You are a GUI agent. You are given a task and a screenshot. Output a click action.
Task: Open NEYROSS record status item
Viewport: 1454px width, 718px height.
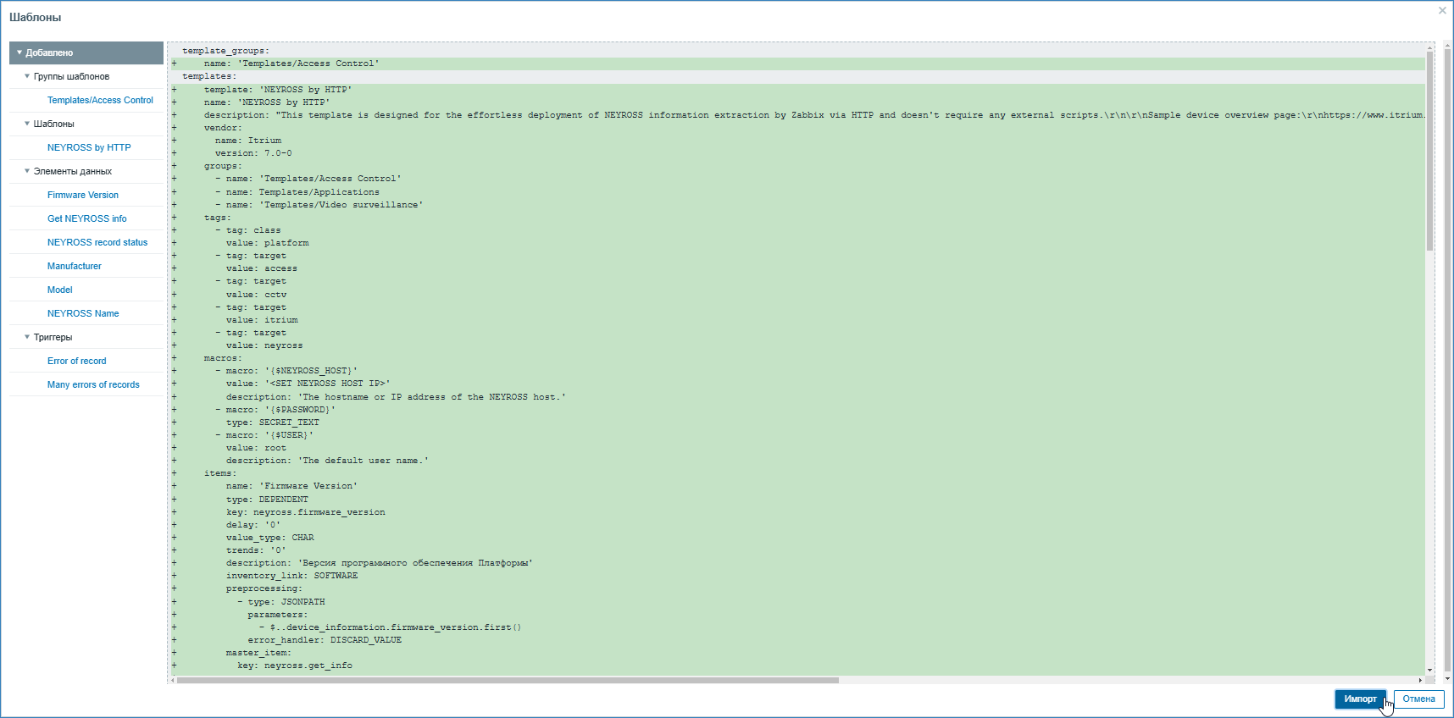97,242
